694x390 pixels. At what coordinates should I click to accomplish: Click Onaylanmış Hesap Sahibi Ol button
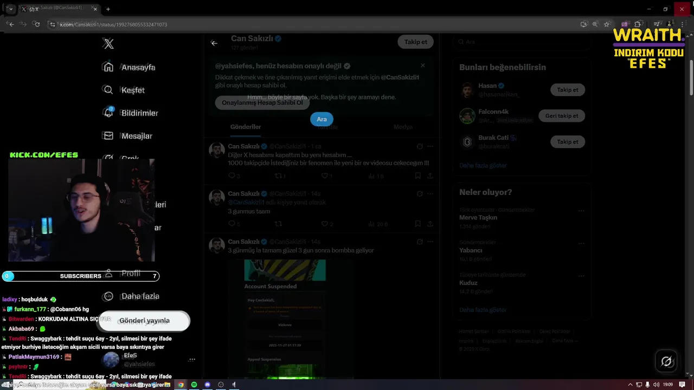pyautogui.click(x=262, y=103)
